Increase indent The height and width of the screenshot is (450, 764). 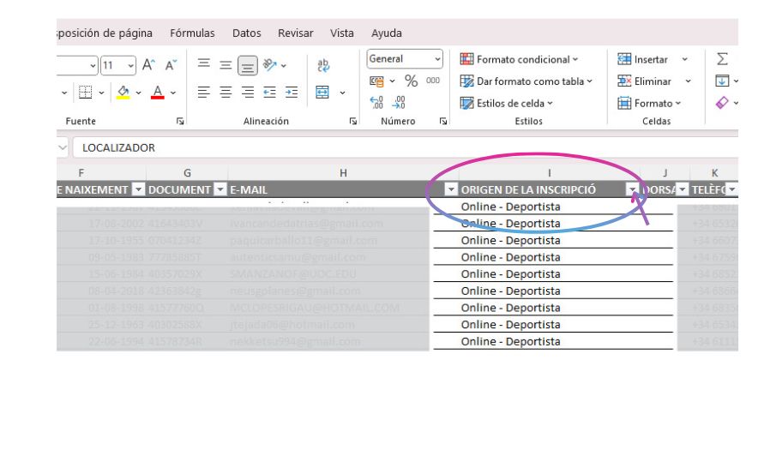(292, 92)
